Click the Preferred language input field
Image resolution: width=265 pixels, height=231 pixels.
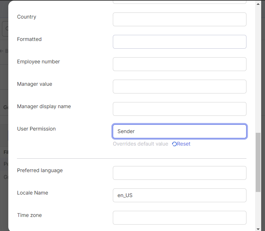coord(179,173)
